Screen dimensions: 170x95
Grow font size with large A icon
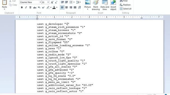pyautogui.click(x=52, y=2)
